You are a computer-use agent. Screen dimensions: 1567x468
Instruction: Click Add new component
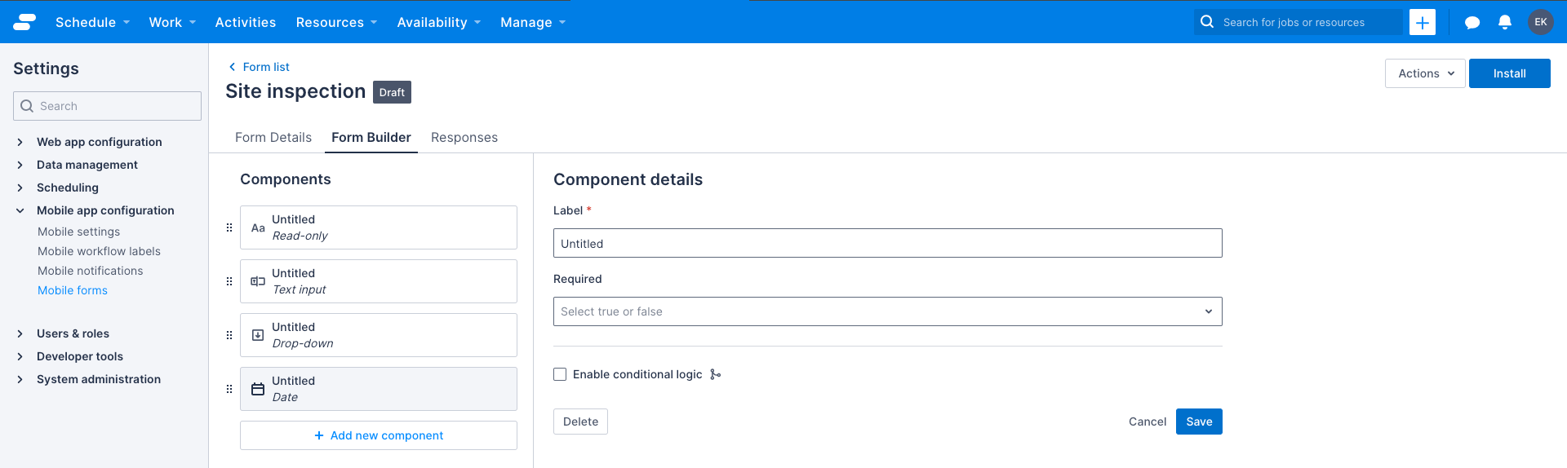click(379, 435)
